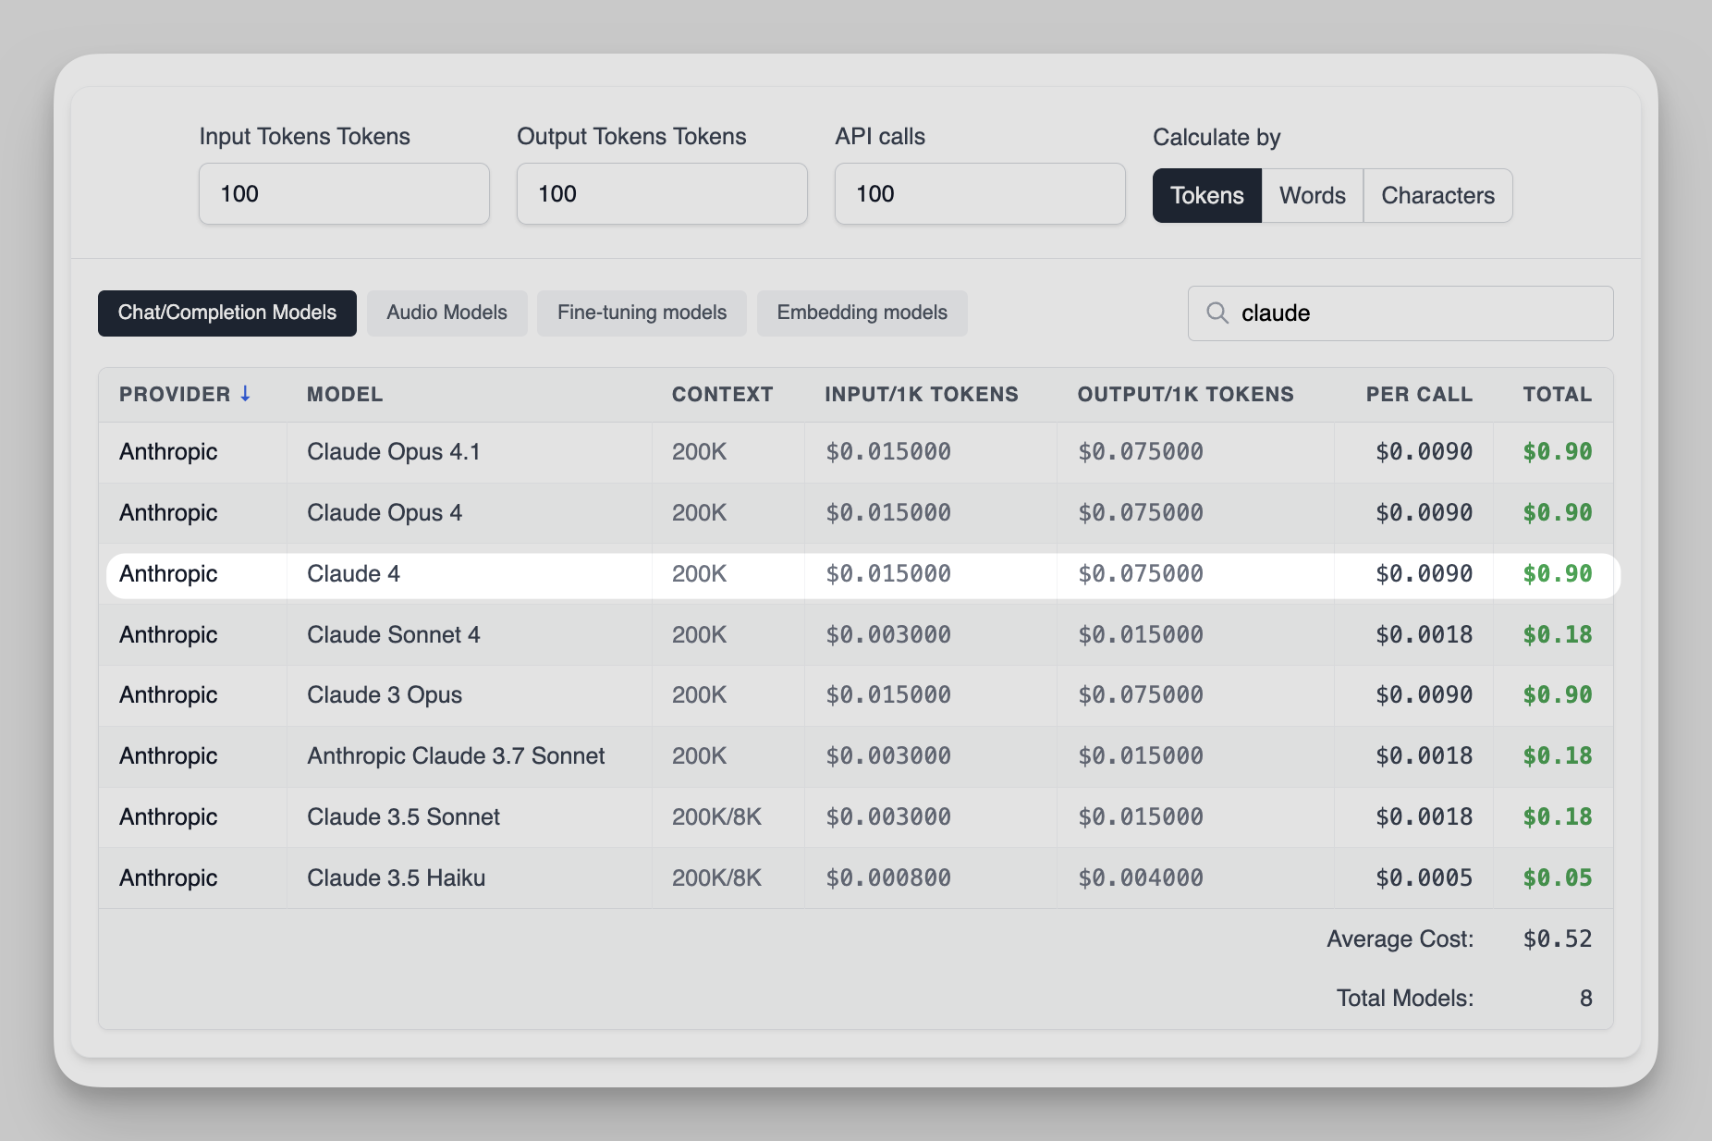Click the $0.0005 per call value

click(1425, 878)
